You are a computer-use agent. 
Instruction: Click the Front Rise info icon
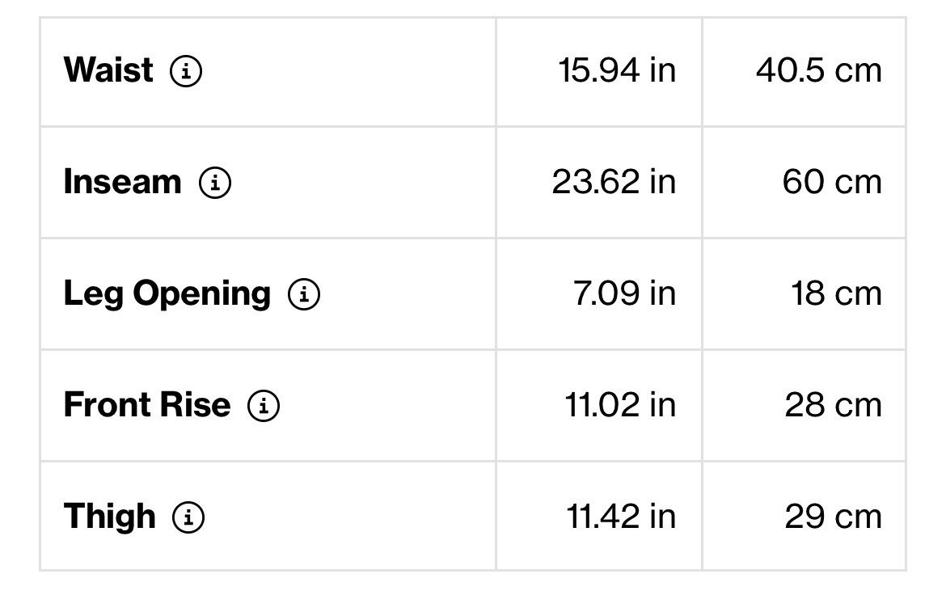pos(264,405)
